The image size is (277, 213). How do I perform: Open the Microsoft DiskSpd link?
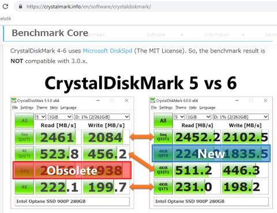point(107,51)
